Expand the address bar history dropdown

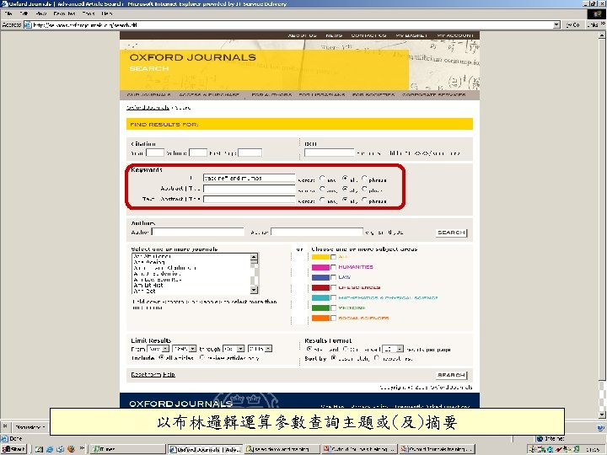(x=556, y=24)
